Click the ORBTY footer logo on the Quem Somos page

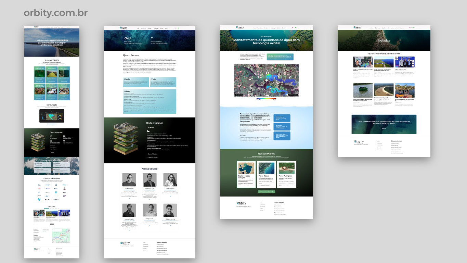tap(125, 243)
